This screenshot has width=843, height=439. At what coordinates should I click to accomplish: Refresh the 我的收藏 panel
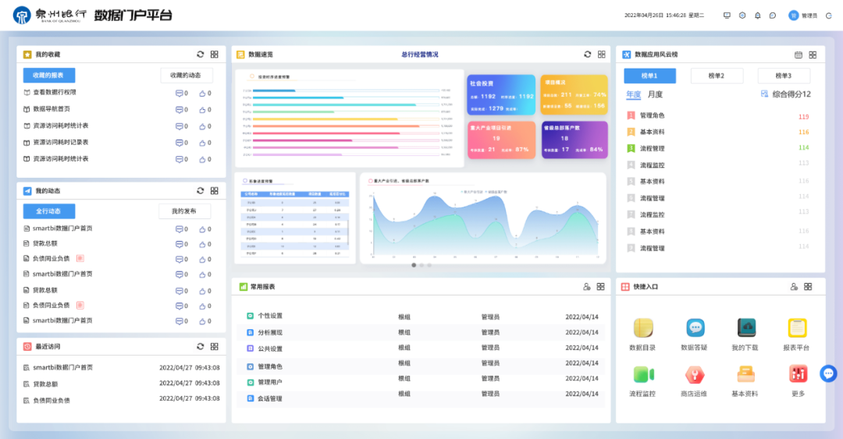coord(201,55)
